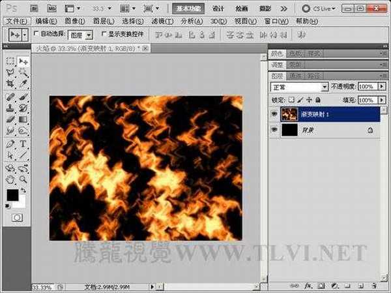391x293 pixels.
Task: Open the 图层 auto-select target dropdown
Action: click(x=80, y=34)
